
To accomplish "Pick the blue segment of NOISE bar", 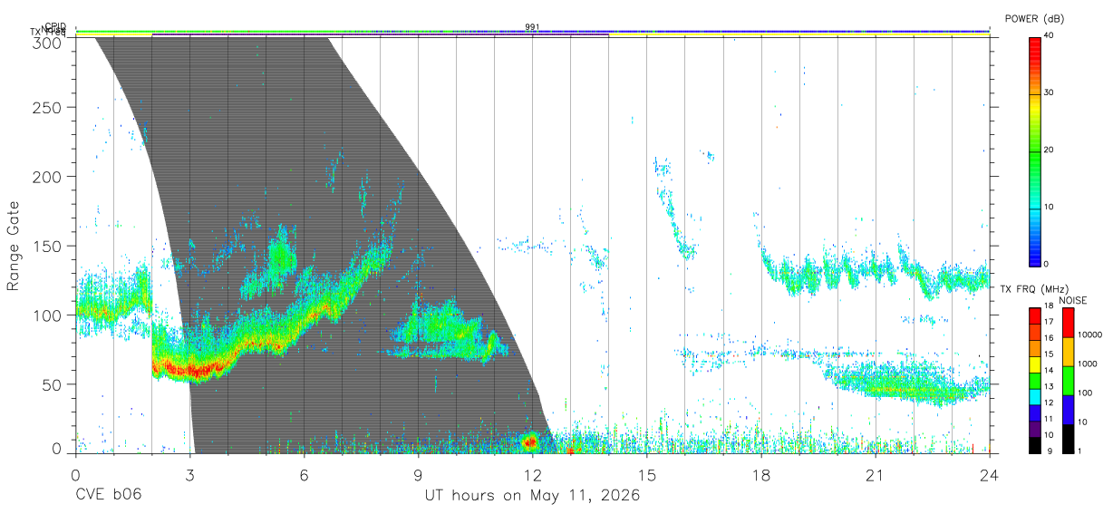I will (x=1068, y=410).
